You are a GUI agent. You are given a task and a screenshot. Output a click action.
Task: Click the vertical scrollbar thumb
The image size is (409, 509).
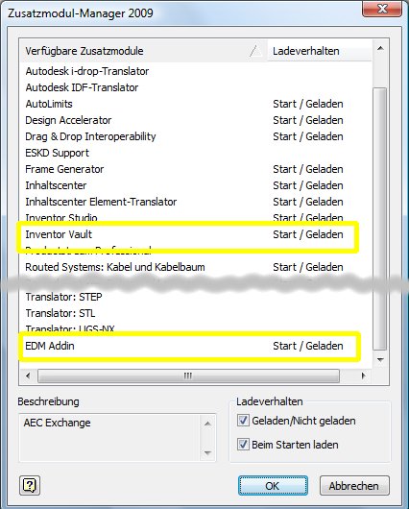[x=380, y=218]
